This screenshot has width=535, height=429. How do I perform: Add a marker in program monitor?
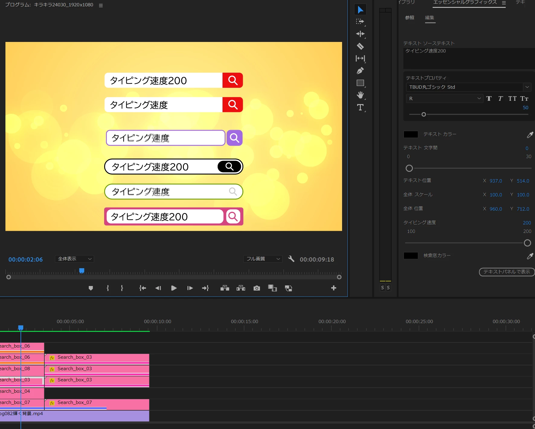tap(91, 288)
